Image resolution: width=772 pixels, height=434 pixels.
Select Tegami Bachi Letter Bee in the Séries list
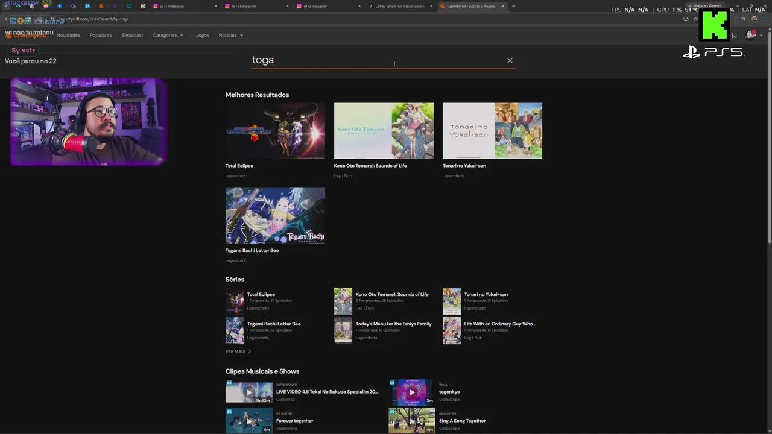click(274, 324)
